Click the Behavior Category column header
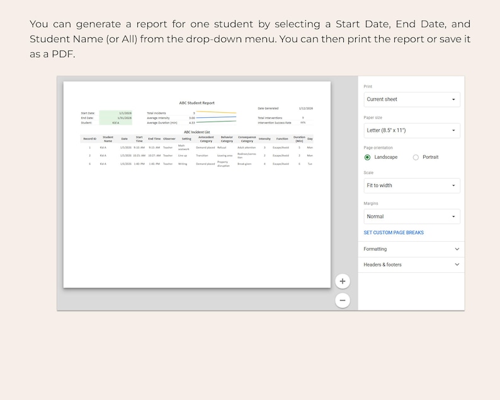Viewport: 500px width, 400px height. (227, 139)
